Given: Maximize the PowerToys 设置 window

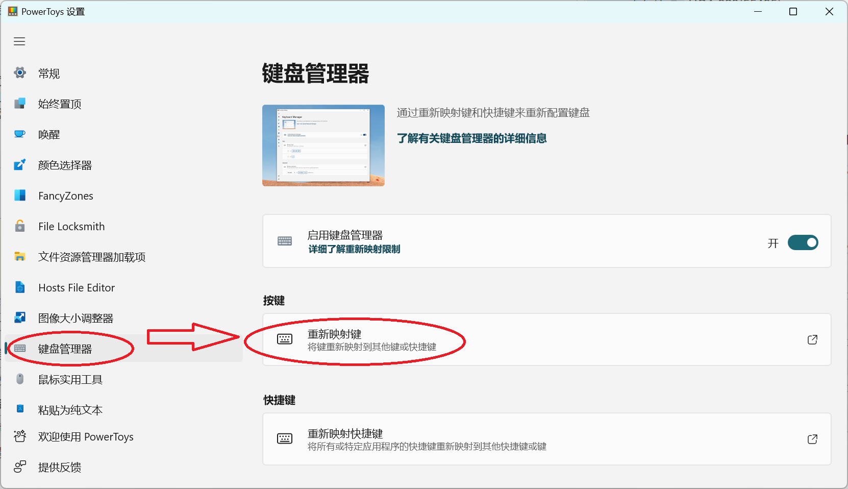Looking at the screenshot, I should pyautogui.click(x=793, y=11).
